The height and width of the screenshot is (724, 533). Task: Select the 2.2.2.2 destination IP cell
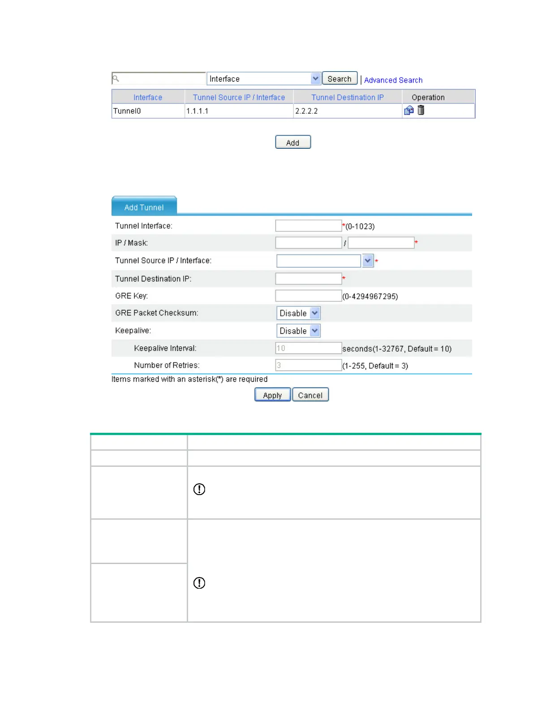348,111
